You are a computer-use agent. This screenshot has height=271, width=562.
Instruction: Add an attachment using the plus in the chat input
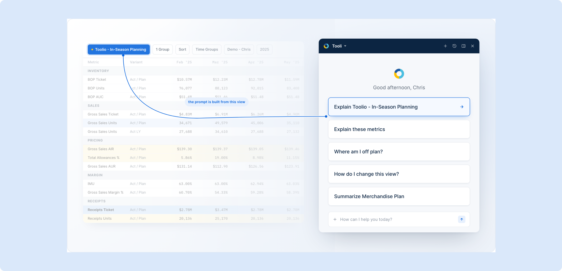pyautogui.click(x=335, y=219)
